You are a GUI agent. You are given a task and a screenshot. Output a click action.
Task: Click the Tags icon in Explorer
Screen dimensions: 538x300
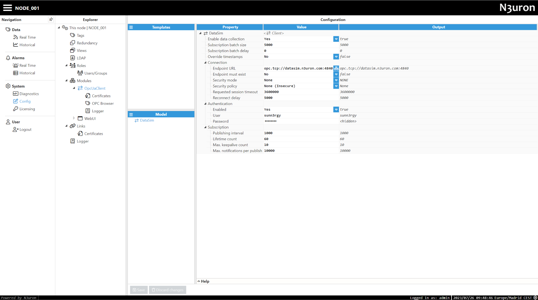pos(73,35)
